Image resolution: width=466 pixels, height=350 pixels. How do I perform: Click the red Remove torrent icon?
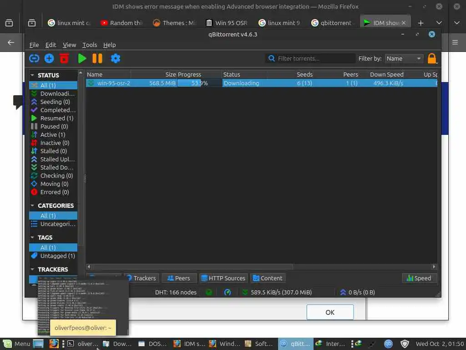(64, 58)
